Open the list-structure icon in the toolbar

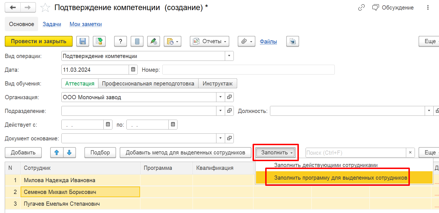[137, 41]
